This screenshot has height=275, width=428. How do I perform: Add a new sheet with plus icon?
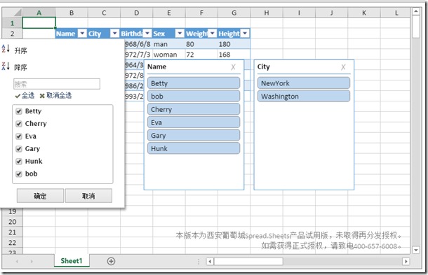(111, 261)
